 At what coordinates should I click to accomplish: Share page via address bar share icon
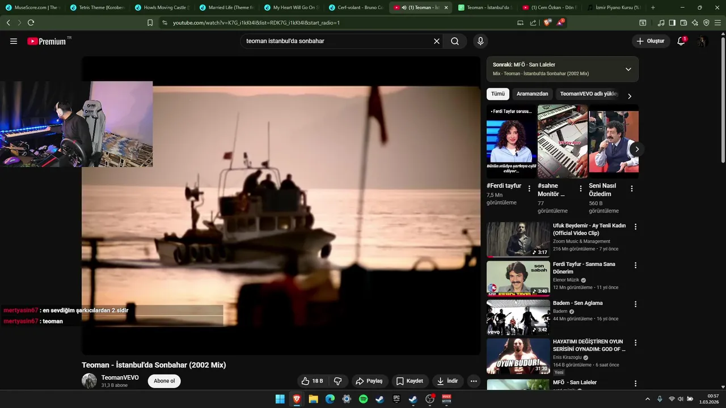pos(533,23)
